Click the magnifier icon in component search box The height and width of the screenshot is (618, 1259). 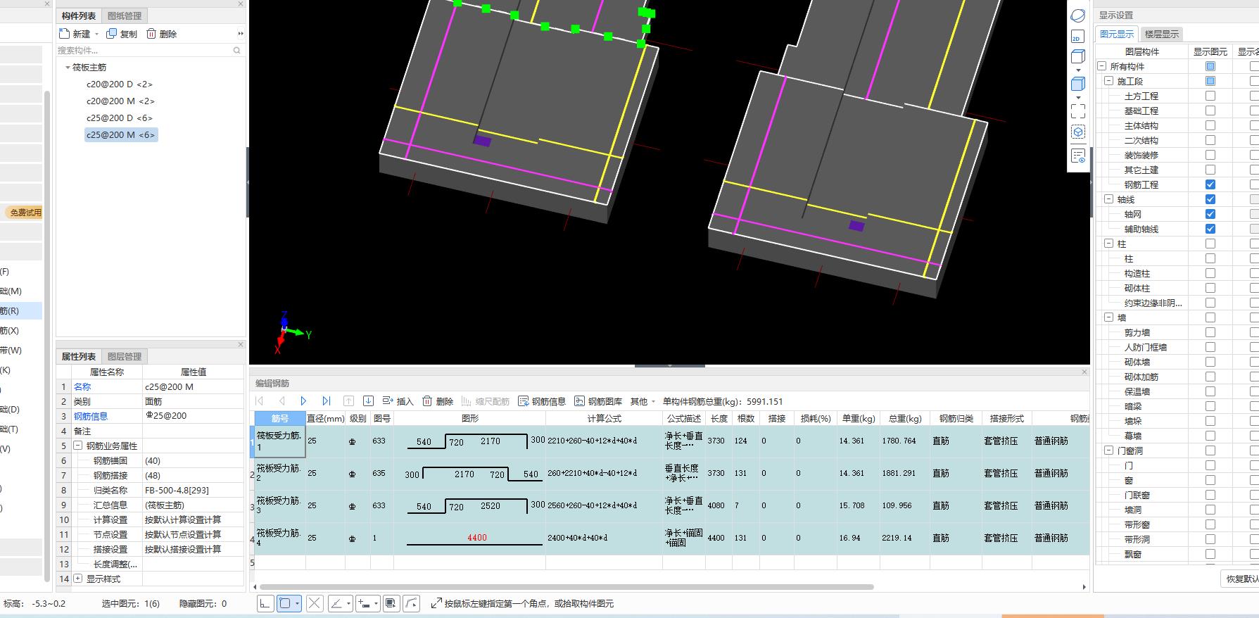[x=236, y=50]
